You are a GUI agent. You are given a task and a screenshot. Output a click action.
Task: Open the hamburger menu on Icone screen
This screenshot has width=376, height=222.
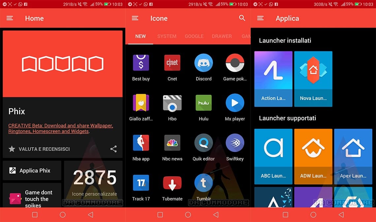point(135,18)
